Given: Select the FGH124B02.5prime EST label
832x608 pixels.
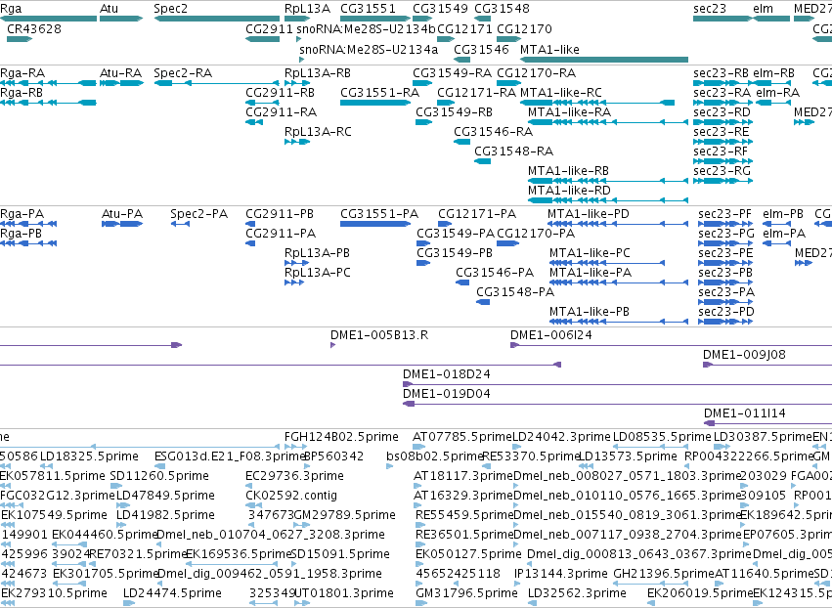Looking at the screenshot, I should [342, 437].
